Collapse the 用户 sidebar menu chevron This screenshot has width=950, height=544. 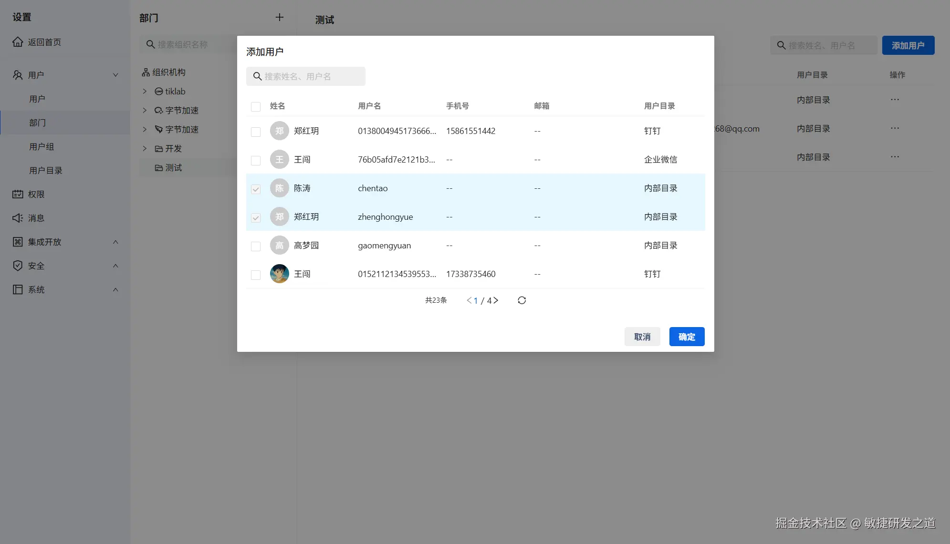pos(115,75)
